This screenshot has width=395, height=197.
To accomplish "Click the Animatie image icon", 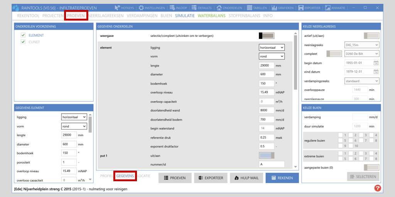I will click(x=327, y=8).
